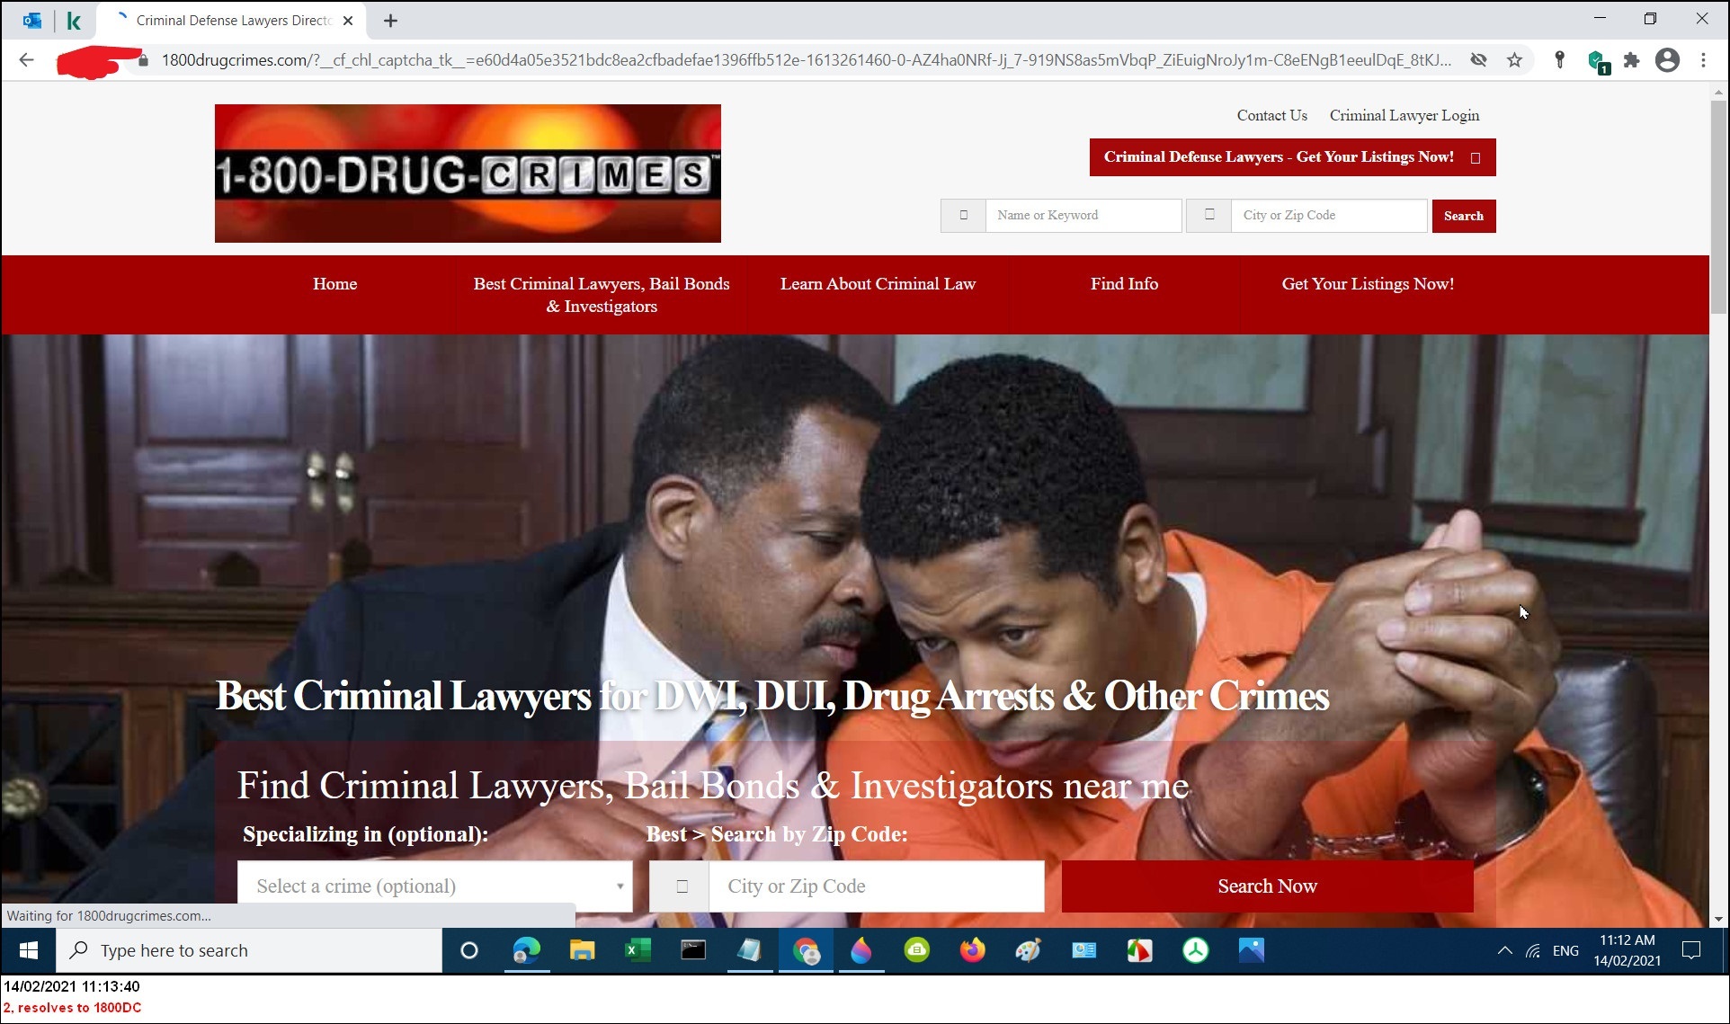
Task: Open Excel from the taskbar
Action: coord(638,950)
